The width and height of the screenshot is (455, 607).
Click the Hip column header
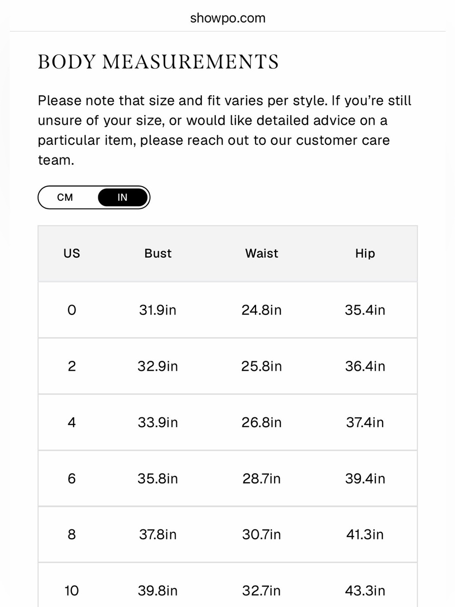pyautogui.click(x=365, y=253)
